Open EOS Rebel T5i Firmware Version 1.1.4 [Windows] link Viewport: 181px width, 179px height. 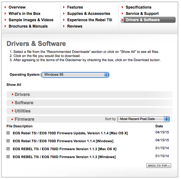pyautogui.click(x=63, y=141)
